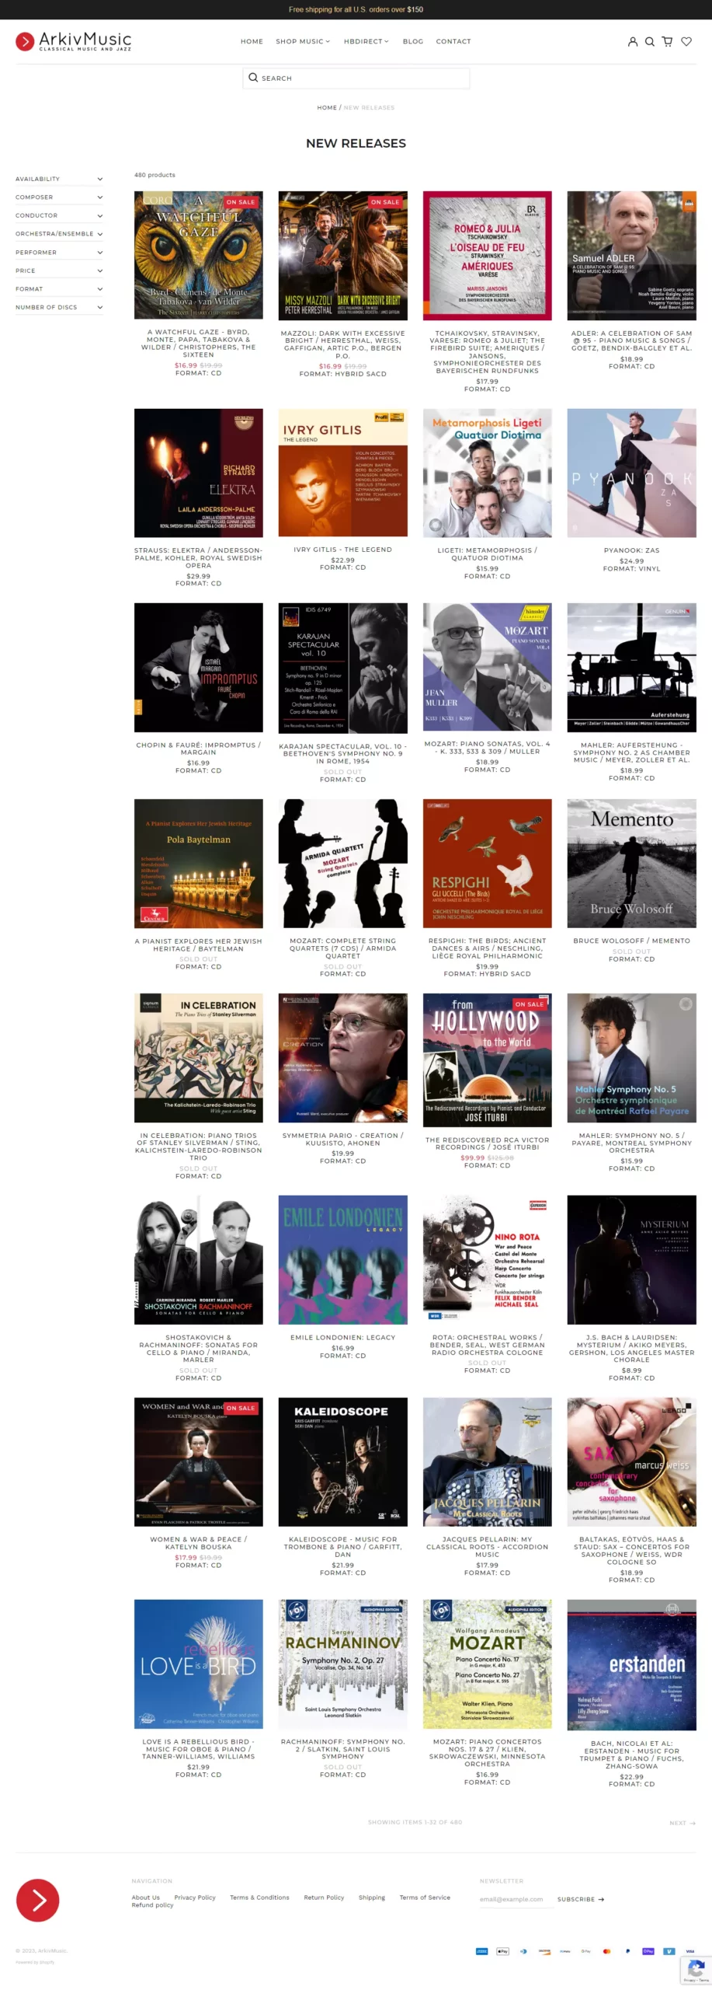Expand the Availability filter
The height and width of the screenshot is (1990, 712).
(59, 179)
